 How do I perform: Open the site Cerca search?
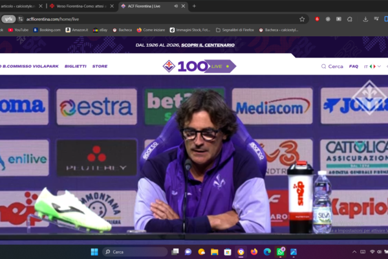(332, 67)
